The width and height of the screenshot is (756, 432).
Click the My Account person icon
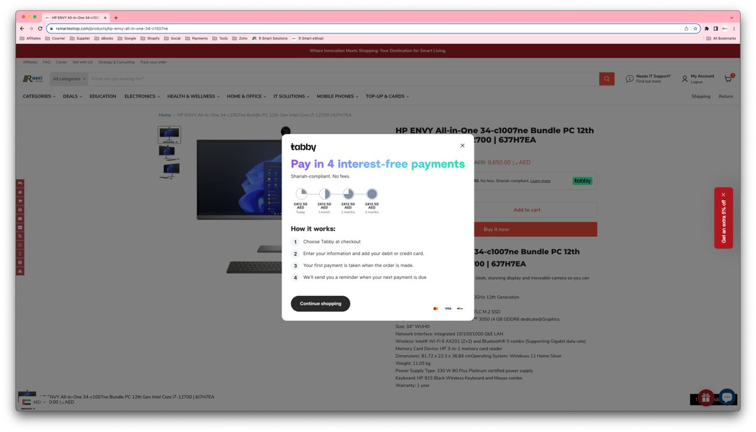[x=685, y=79]
